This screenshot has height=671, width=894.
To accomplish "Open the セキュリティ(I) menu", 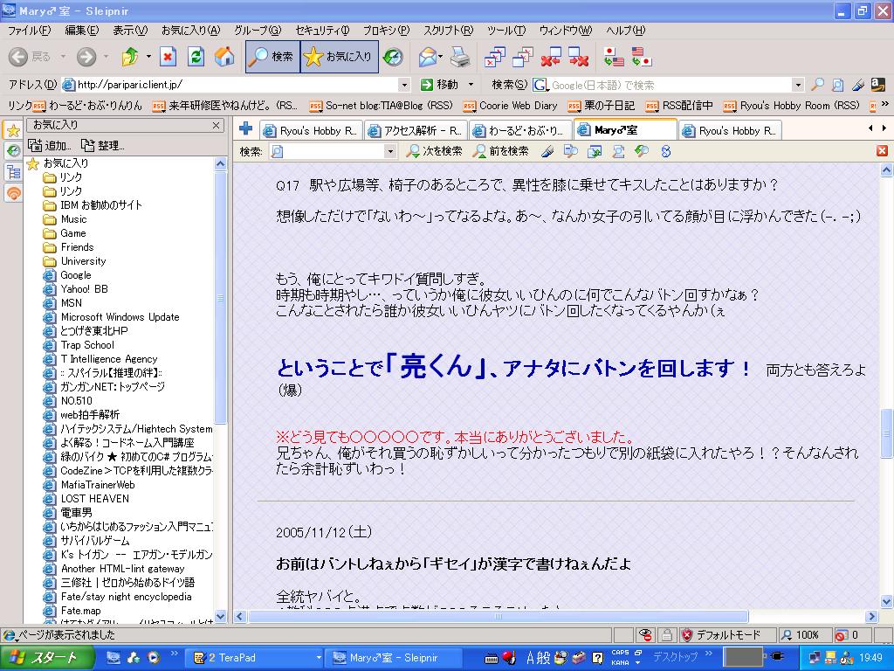I will coord(322,31).
